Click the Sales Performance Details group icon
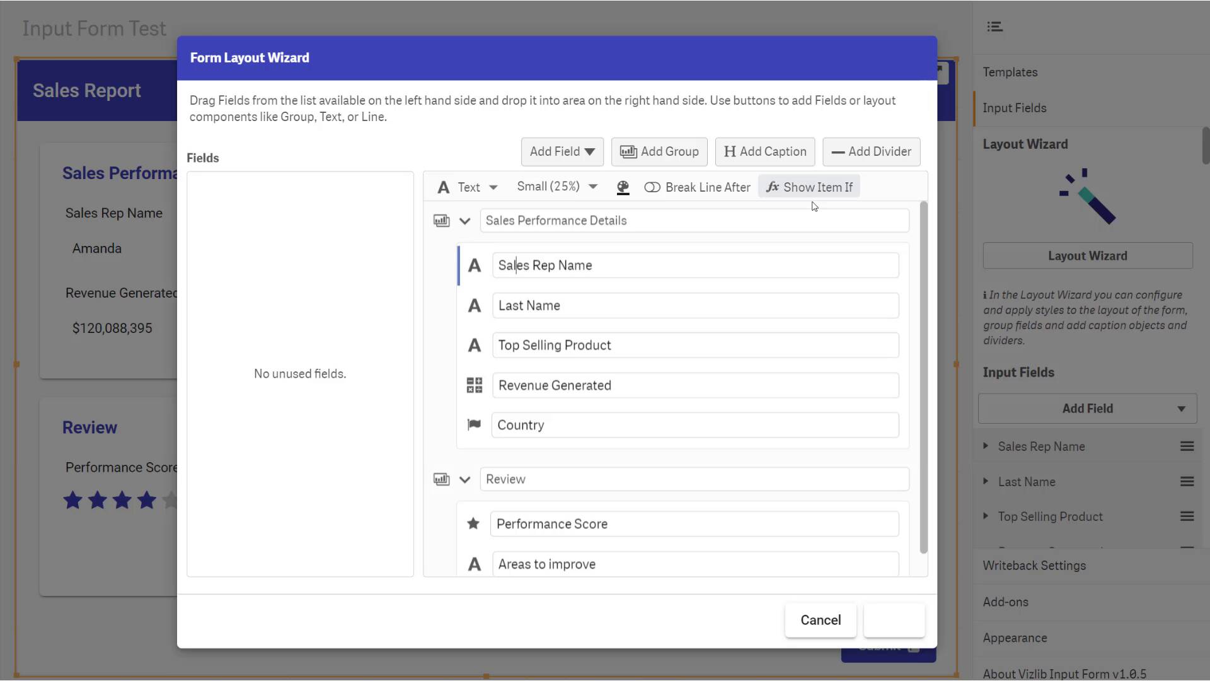Screen dimensions: 1210x681 tap(441, 221)
